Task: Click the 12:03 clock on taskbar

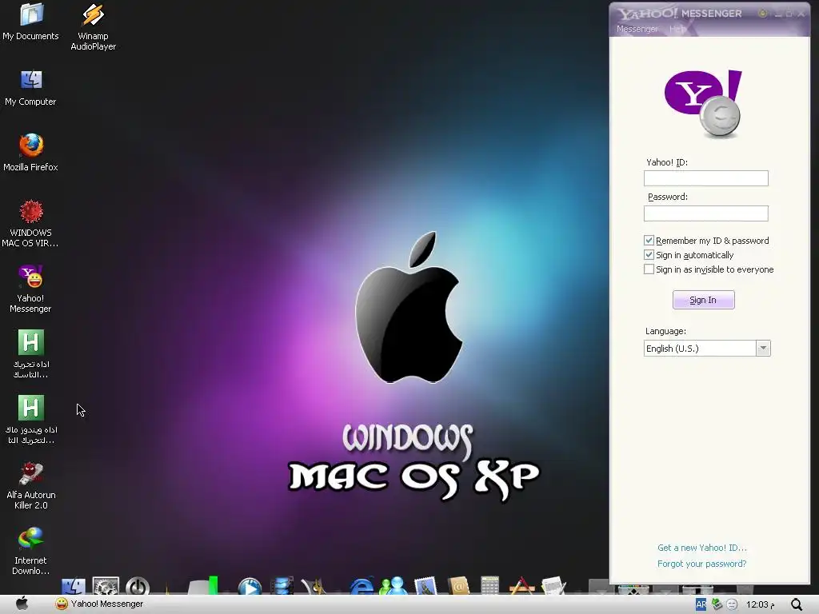Action: tap(760, 604)
